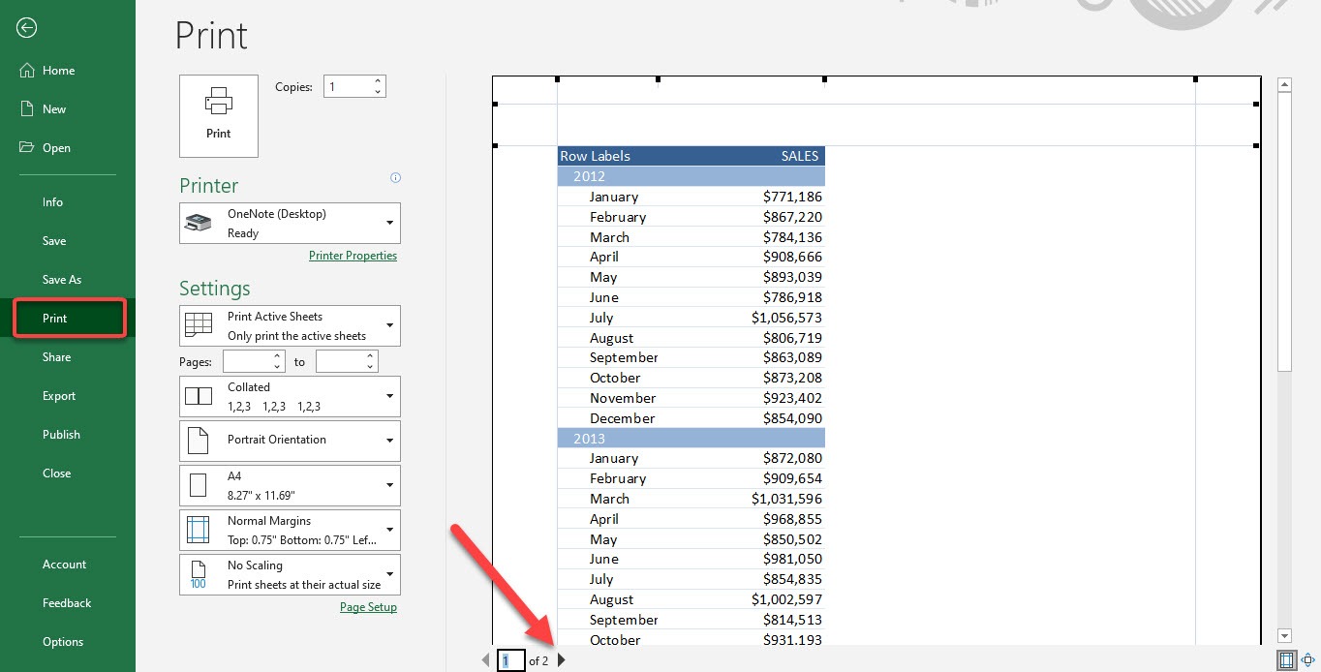Toggle Show Margins icon
1321x672 pixels.
(x=1286, y=660)
